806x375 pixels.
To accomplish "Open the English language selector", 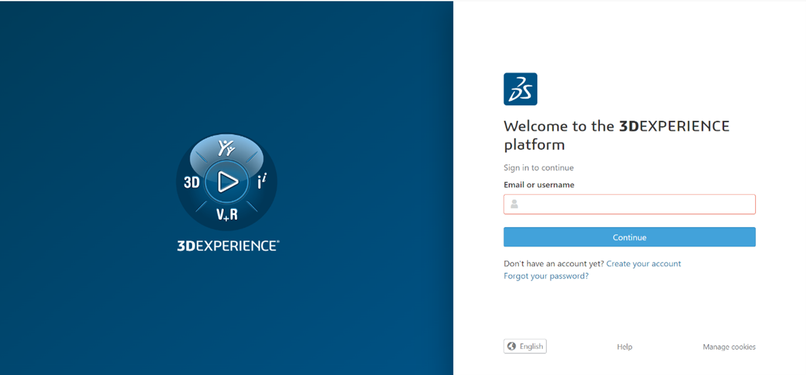I will pos(525,346).
